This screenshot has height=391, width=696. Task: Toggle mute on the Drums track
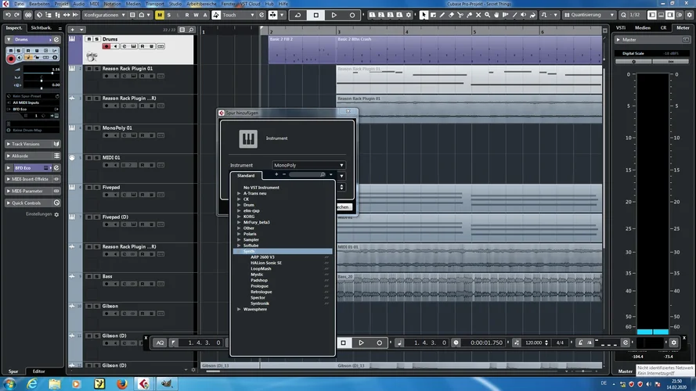tap(88, 39)
